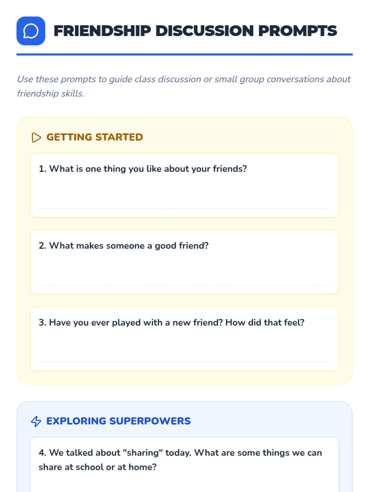Click the "How did that feel?" sentence
369x492 pixels.
click(x=265, y=323)
